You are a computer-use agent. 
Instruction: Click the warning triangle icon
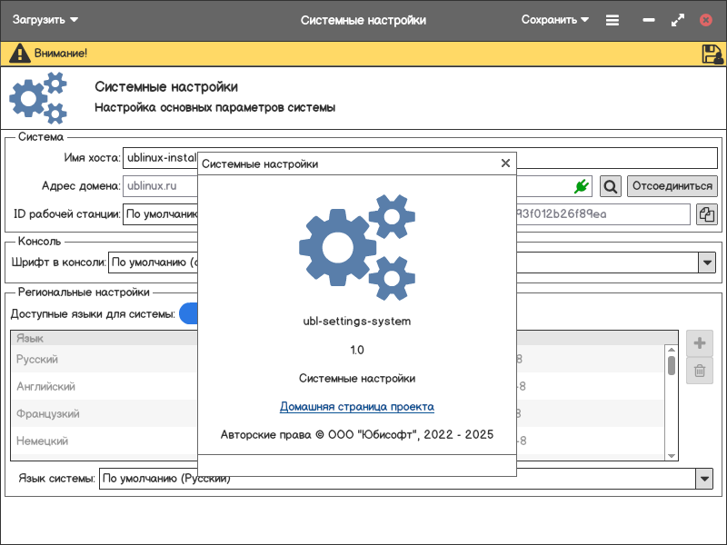(x=19, y=54)
